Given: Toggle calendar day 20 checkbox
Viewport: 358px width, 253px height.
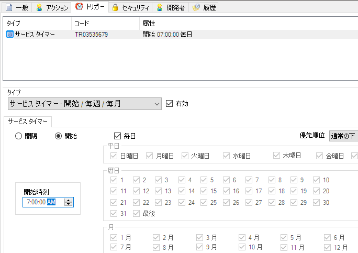Looking at the screenshot, I should tap(317, 191).
